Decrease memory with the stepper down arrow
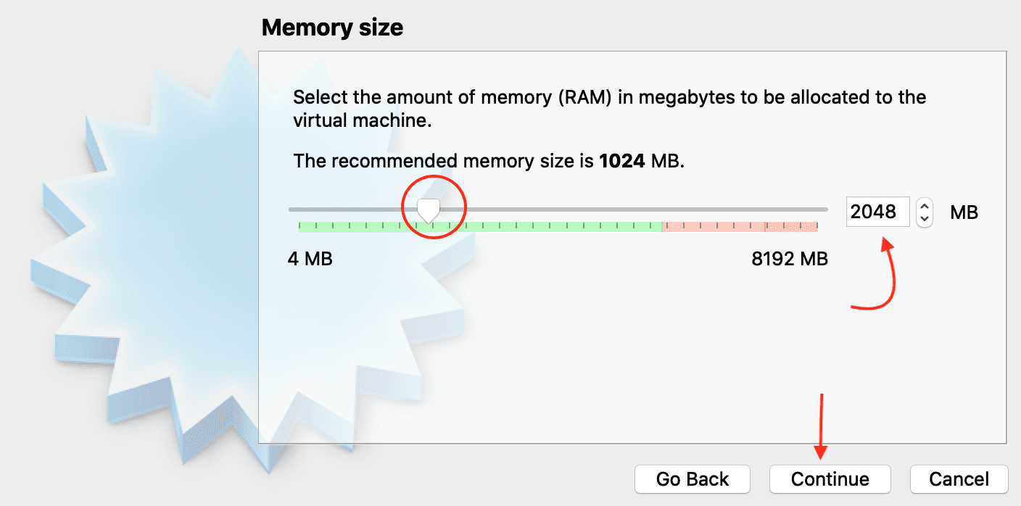Viewport: 1021px width, 506px height. point(925,219)
